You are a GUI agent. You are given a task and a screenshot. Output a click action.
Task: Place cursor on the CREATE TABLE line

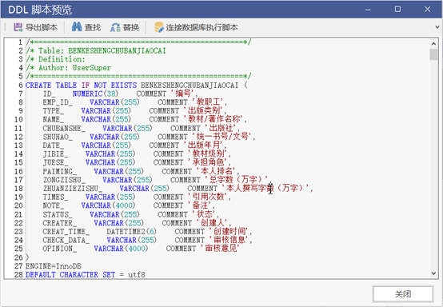(137, 85)
